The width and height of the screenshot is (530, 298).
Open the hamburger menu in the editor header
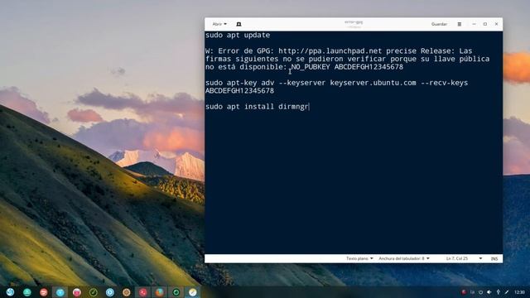460,24
